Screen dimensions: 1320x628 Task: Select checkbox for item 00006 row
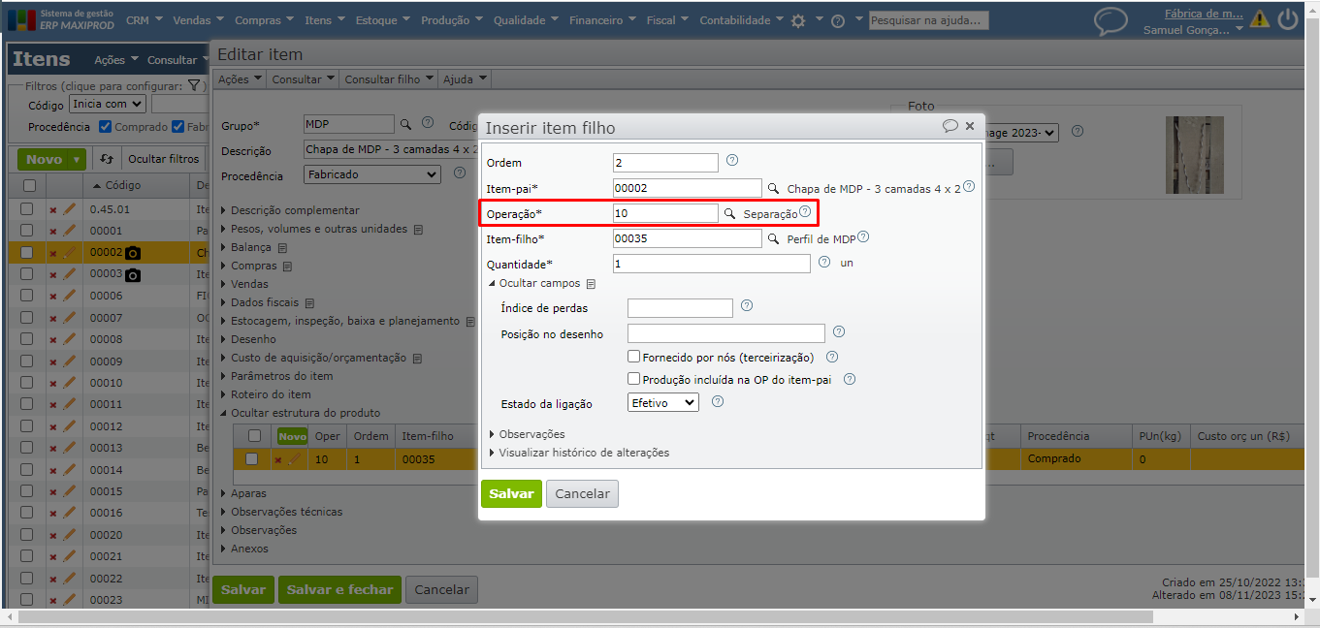point(27,296)
